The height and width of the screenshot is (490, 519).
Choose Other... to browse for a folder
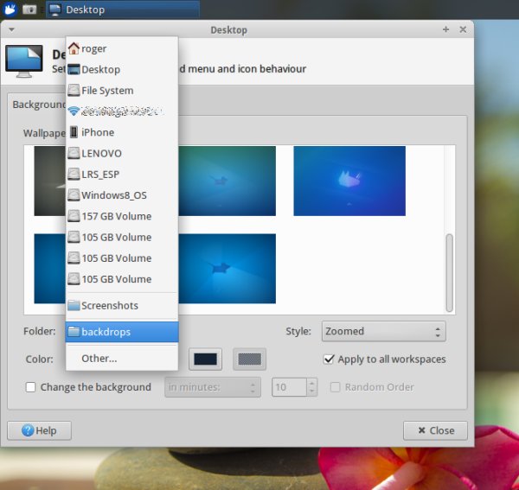(122, 358)
